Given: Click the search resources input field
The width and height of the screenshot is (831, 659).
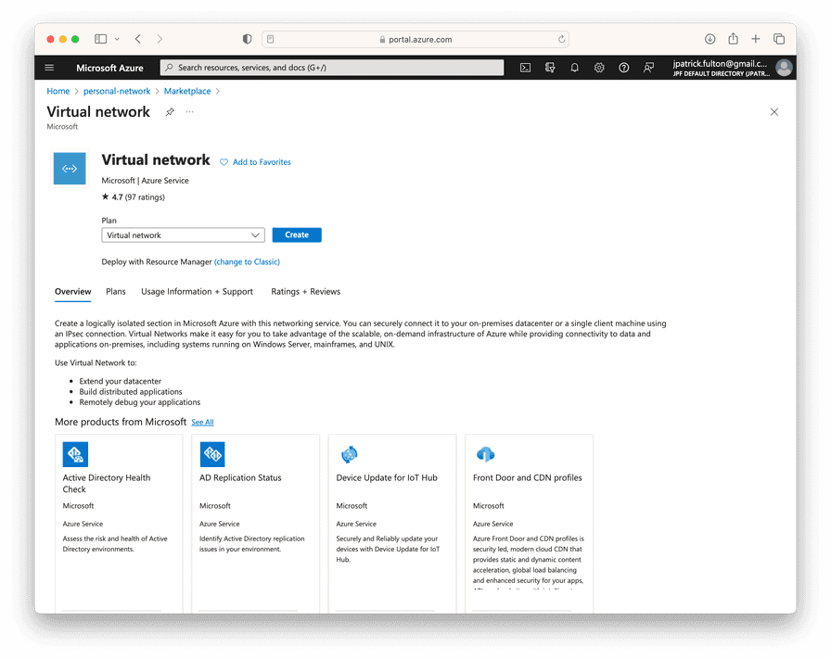Looking at the screenshot, I should tap(332, 68).
